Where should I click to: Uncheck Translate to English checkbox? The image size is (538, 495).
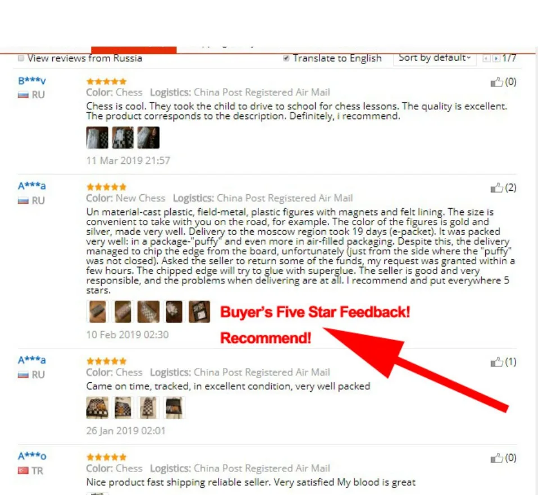click(x=286, y=58)
